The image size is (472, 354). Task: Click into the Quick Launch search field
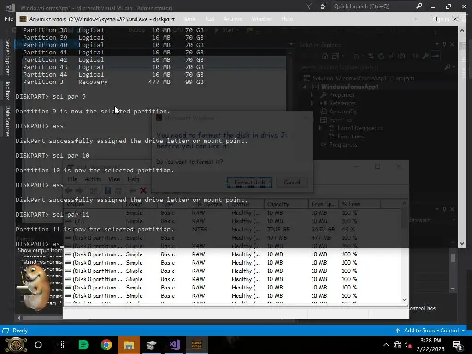(373, 6)
